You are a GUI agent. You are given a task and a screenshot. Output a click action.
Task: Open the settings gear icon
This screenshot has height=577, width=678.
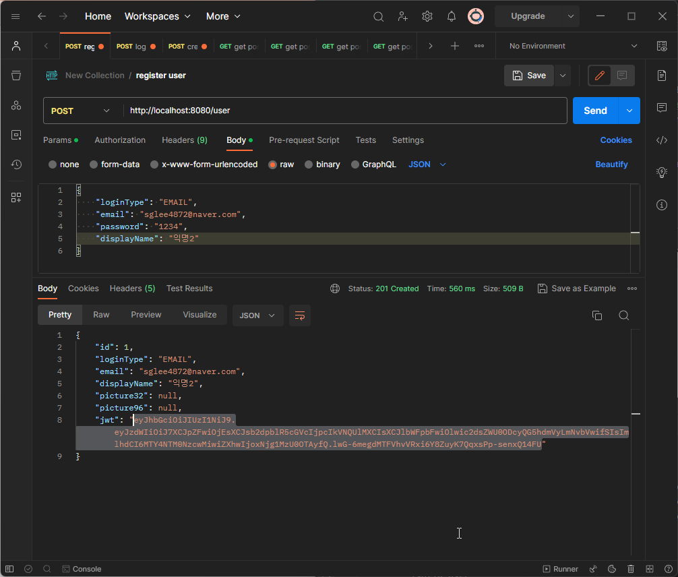427,16
